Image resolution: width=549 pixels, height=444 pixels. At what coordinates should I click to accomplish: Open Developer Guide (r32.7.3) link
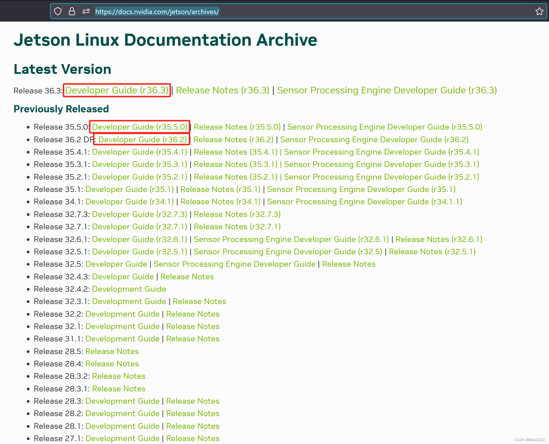[x=139, y=214]
